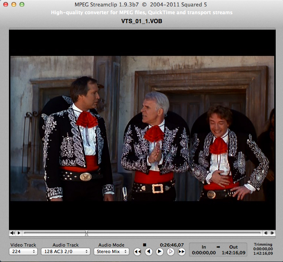Click the Audio Track label
283x262 pixels.
coord(66,245)
